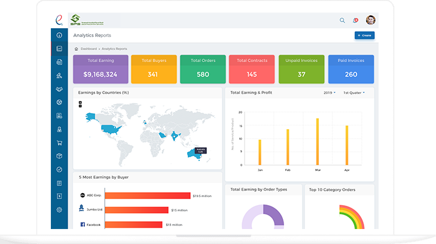The image size is (436, 244).
Task: Click the ABC Corp. earnings bar
Action: click(x=147, y=196)
